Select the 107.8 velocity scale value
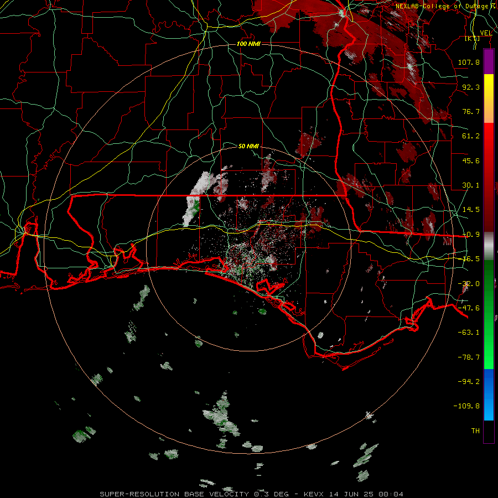The width and height of the screenshot is (498, 498). point(469,62)
